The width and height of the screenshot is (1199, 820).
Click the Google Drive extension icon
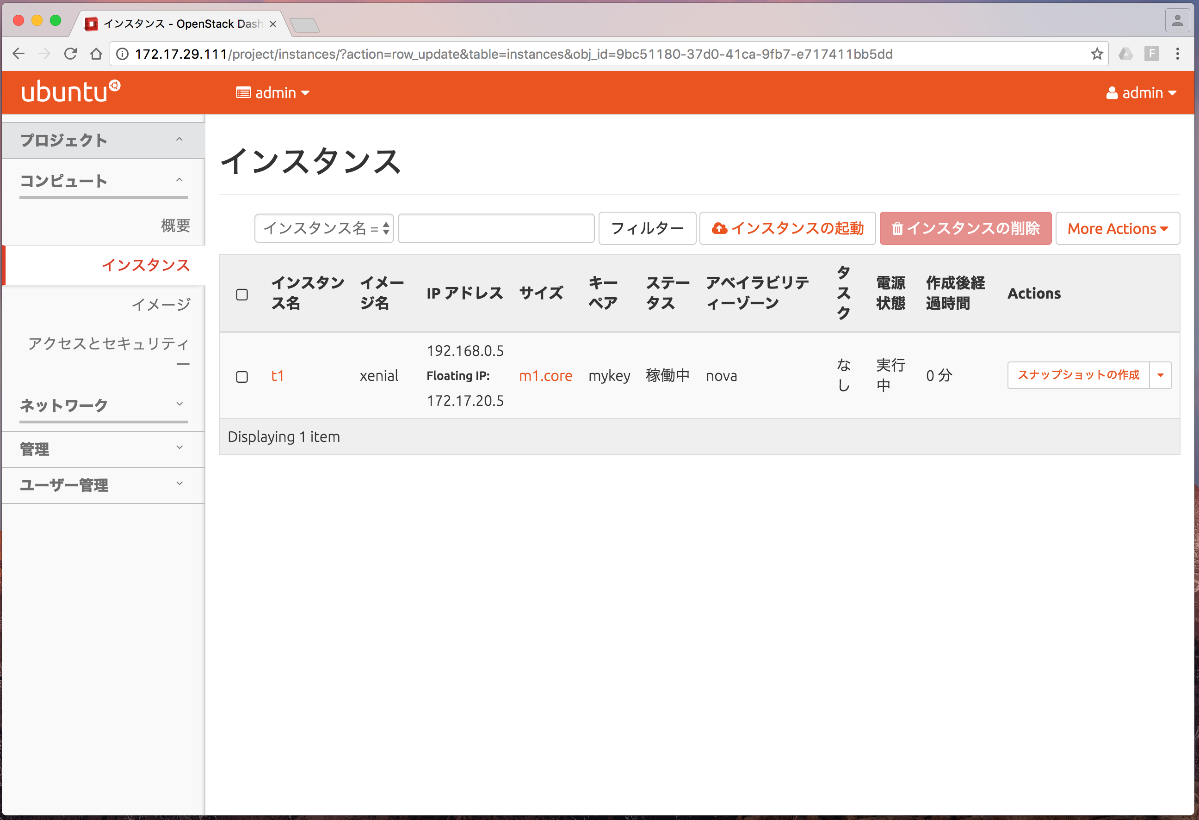click(x=1125, y=54)
